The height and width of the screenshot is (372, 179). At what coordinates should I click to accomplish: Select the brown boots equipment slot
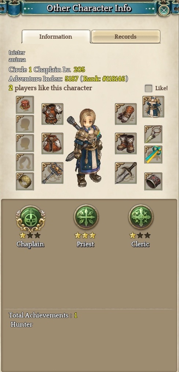126,143
